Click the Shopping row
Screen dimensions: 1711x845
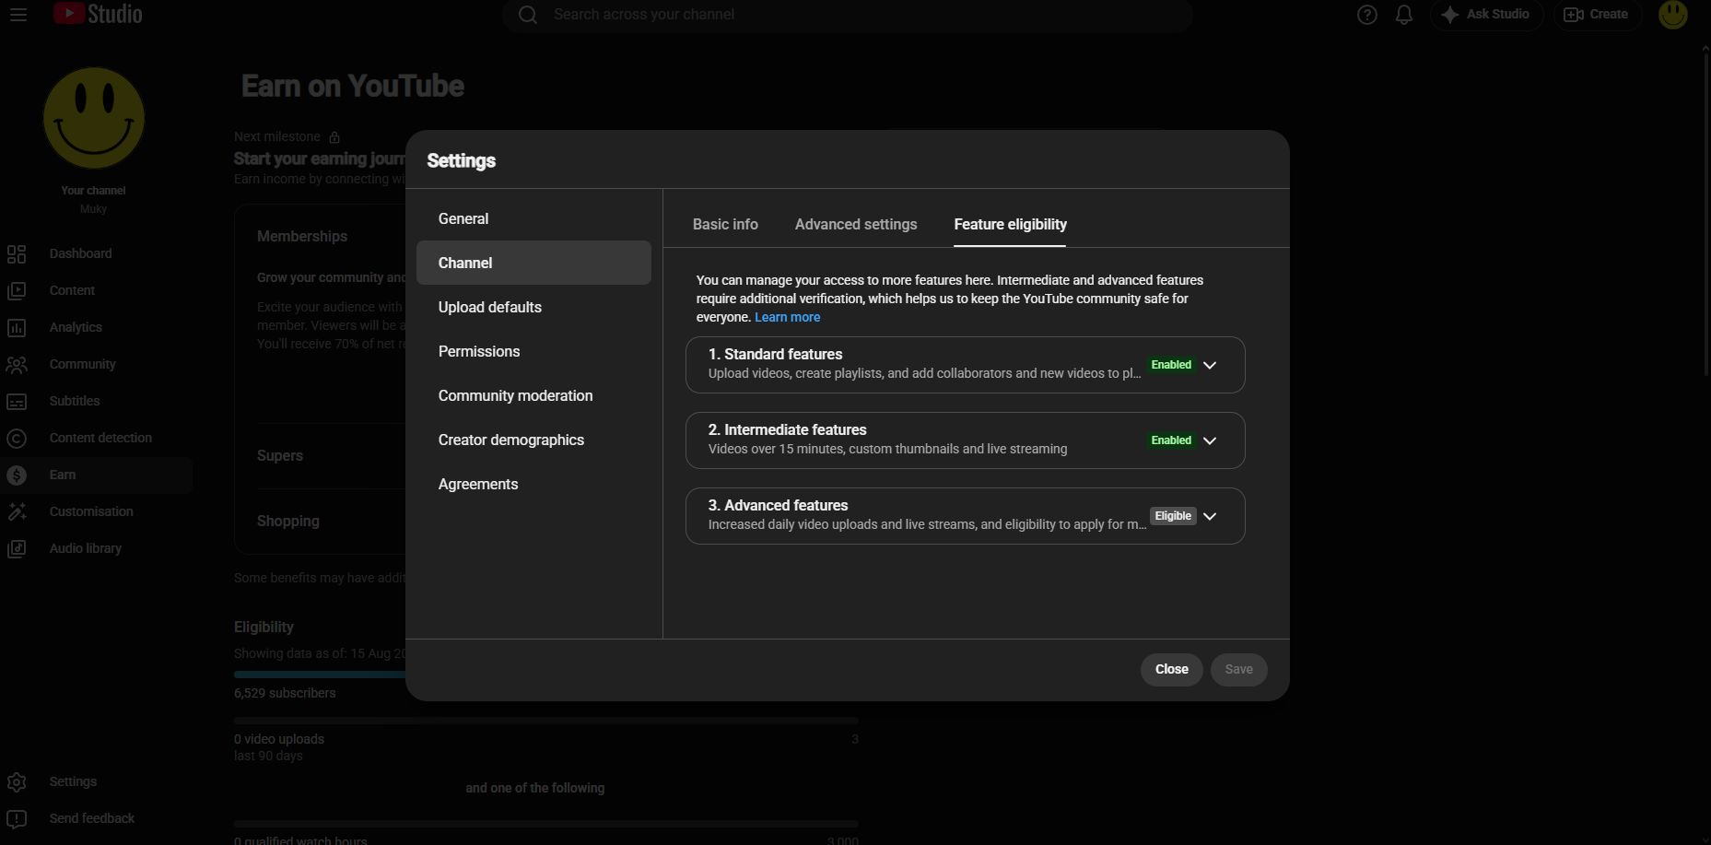click(x=288, y=522)
